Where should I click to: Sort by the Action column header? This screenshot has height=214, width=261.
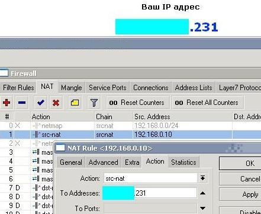pyautogui.click(x=62, y=117)
